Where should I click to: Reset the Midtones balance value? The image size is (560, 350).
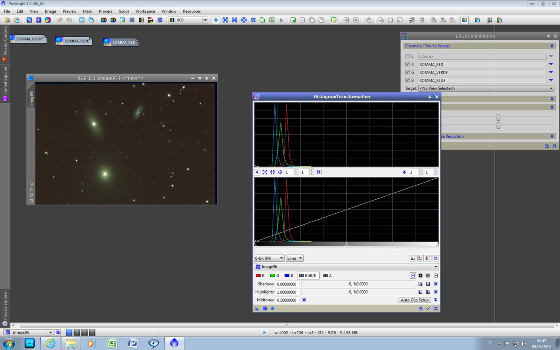[304, 300]
